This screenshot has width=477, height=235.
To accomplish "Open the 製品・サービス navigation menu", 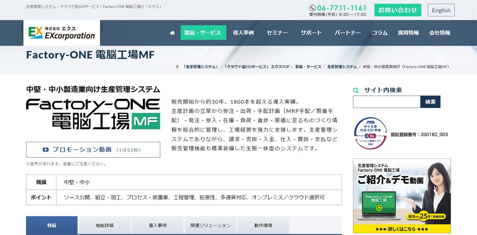I will coord(203,33).
